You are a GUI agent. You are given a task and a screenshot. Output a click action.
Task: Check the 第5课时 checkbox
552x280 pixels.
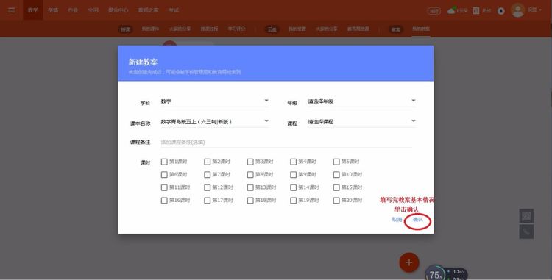pyautogui.click(x=336, y=162)
